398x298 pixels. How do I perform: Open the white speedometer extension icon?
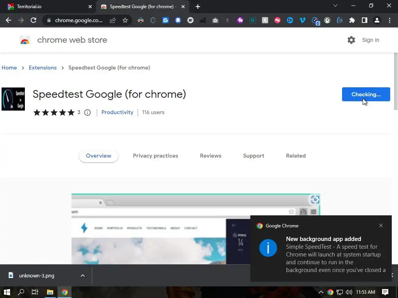(327, 20)
